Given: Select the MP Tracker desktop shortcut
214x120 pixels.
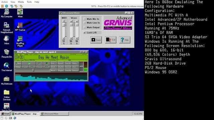Looking at the screenshot, I should [x=20, y=27].
